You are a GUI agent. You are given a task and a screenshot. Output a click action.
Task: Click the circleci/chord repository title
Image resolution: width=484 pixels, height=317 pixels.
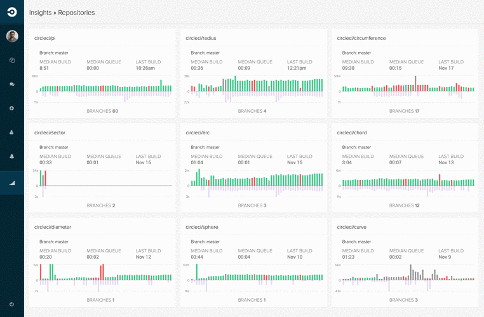tap(352, 133)
